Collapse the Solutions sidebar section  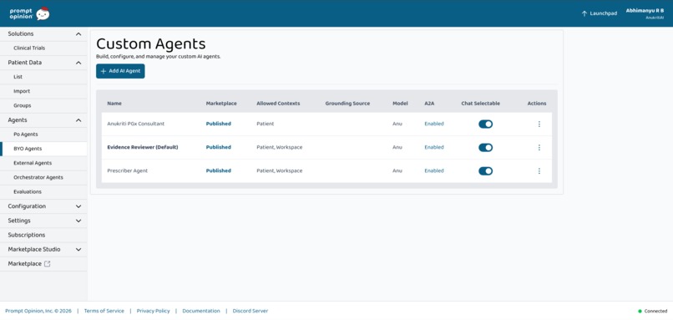tap(43, 34)
